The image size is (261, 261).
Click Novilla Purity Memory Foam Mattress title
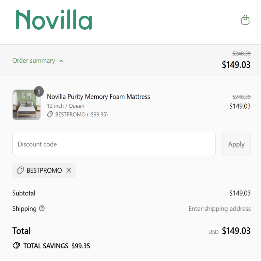[99, 97]
